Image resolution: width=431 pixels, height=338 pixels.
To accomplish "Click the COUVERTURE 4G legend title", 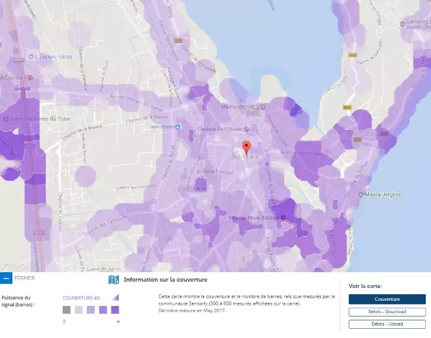I will point(81,298).
